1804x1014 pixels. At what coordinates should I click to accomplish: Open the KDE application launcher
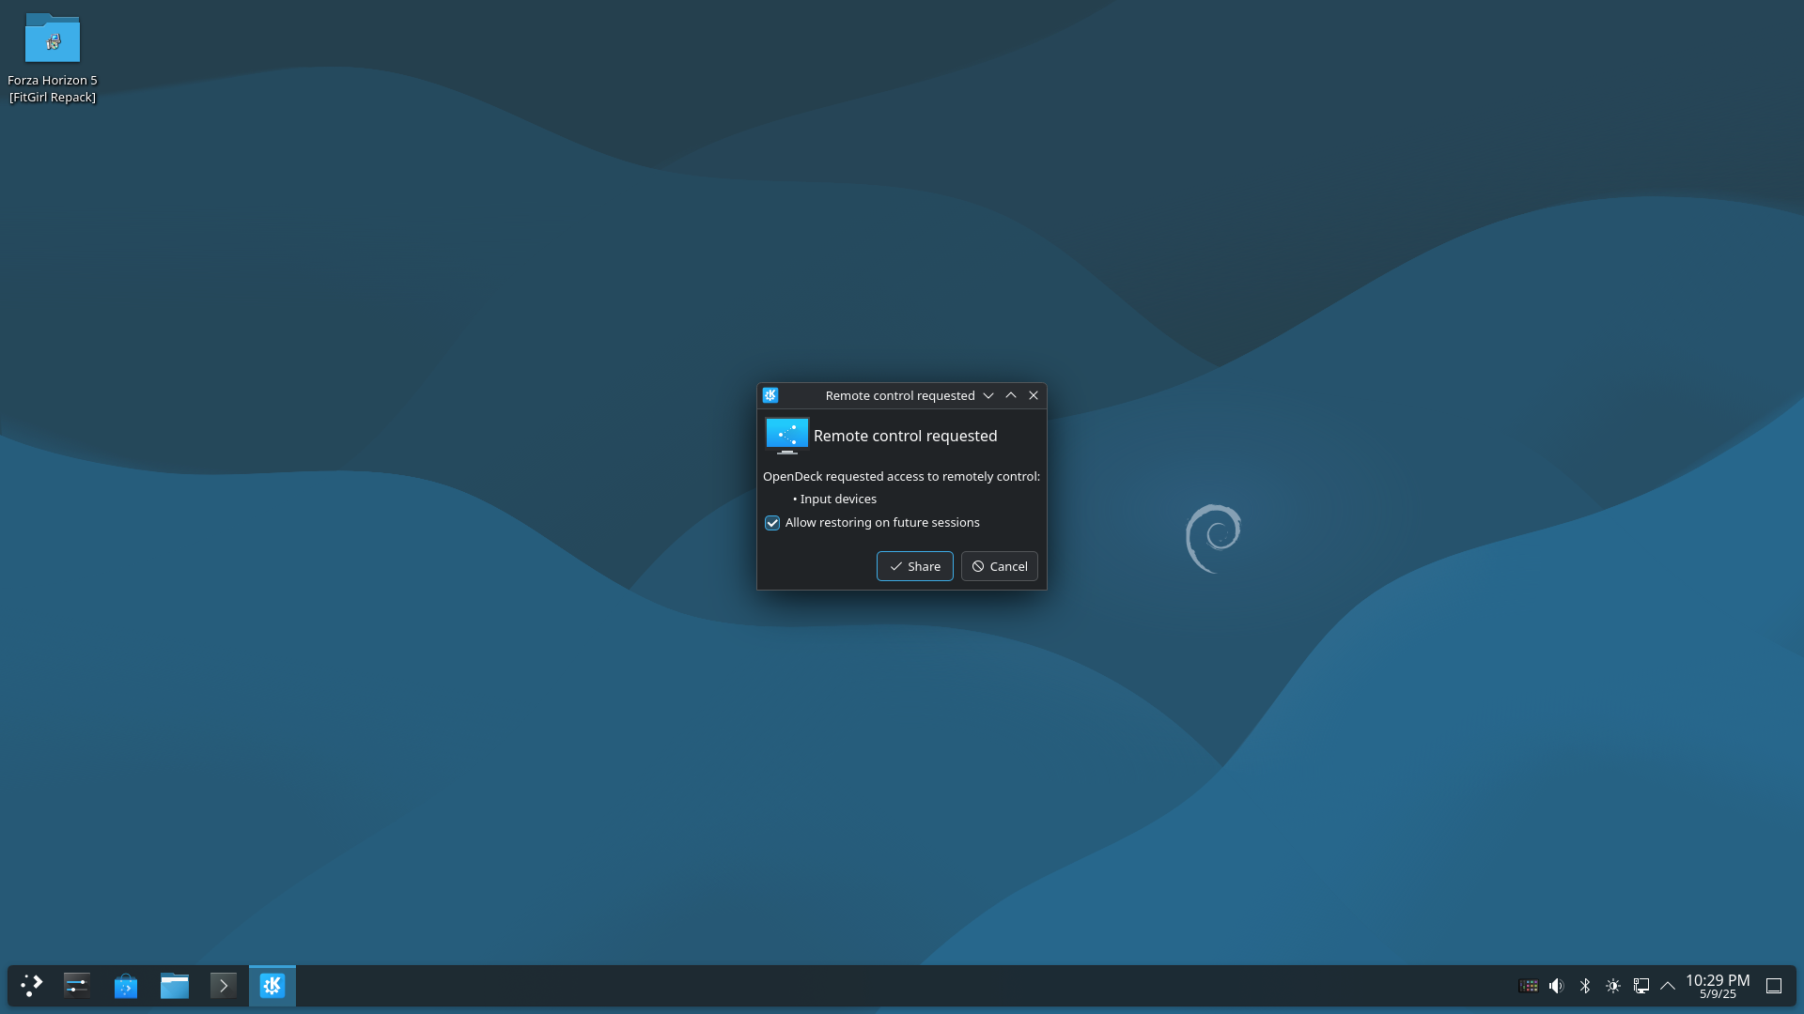(x=31, y=986)
